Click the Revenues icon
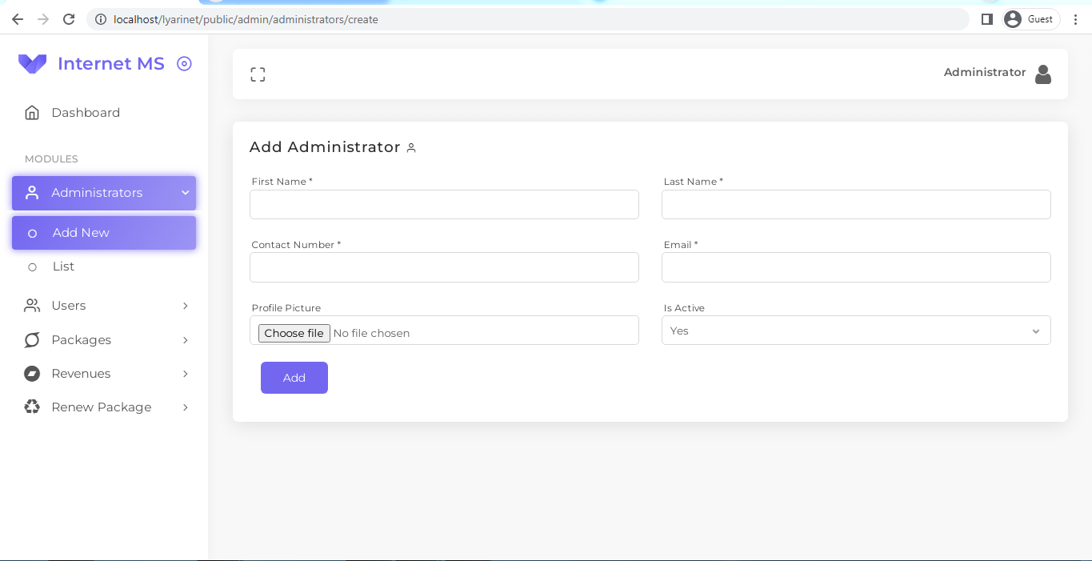This screenshot has height=561, width=1092. coord(32,373)
